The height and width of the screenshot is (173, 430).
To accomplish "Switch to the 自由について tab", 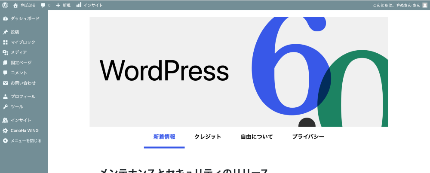I will click(x=257, y=137).
